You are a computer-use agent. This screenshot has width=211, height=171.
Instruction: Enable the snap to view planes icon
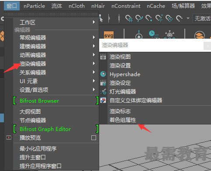click(169, 18)
